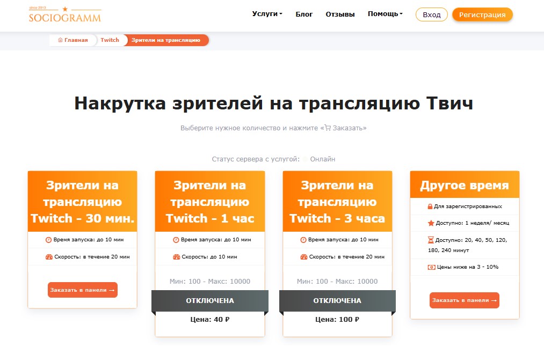Click clock icon in 1 час card
Image resolution: width=544 pixels, height=347 pixels.
[x=176, y=240]
